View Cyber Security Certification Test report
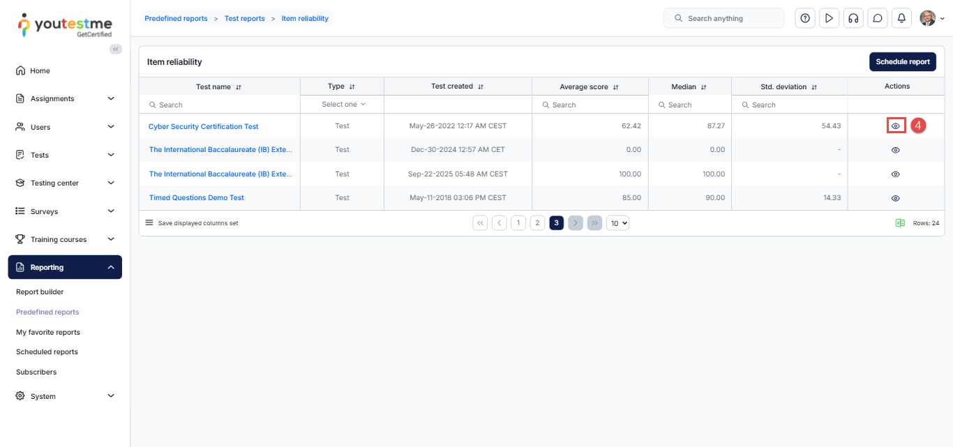953x447 pixels. (896, 126)
